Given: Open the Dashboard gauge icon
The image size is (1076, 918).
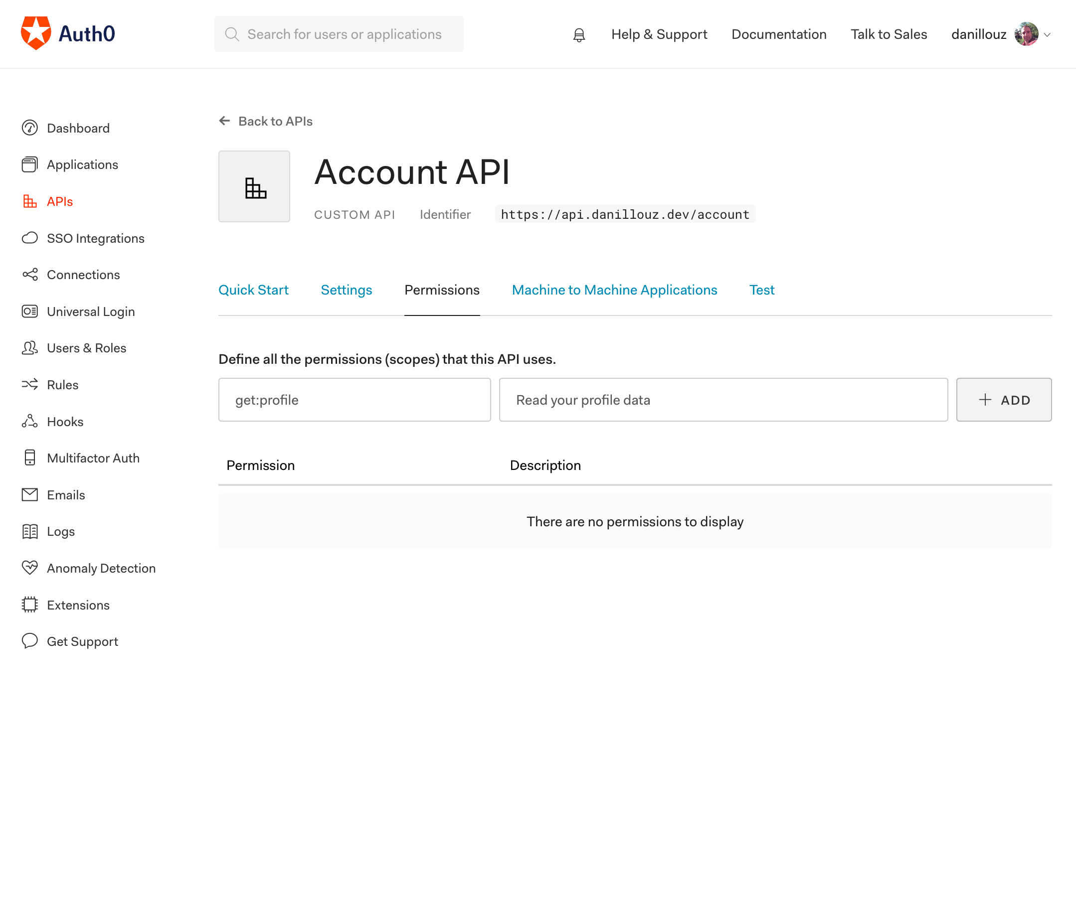Looking at the screenshot, I should click(29, 128).
